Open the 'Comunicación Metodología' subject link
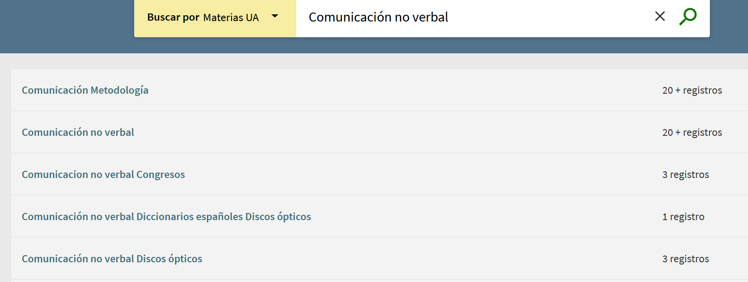 85,90
